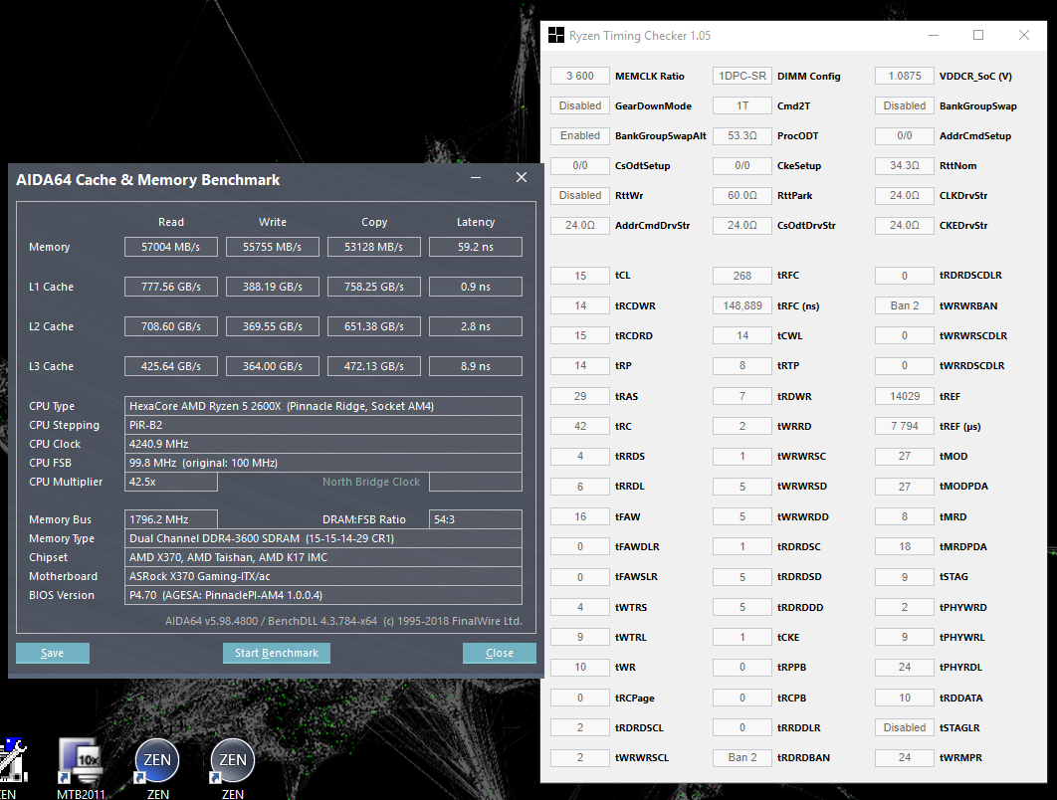The height and width of the screenshot is (800, 1057).
Task: Click the tMRDPDA value 18
Action: coord(904,546)
